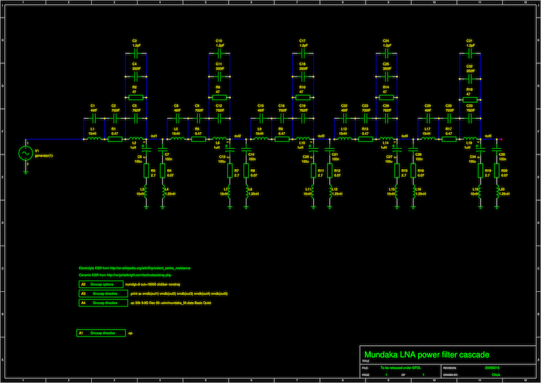Select capacitor C3 1.2pF symbol

tap(135, 53)
